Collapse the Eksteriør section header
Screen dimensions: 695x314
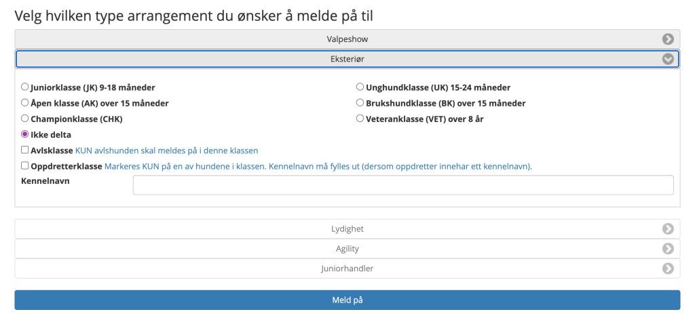pyautogui.click(x=347, y=60)
